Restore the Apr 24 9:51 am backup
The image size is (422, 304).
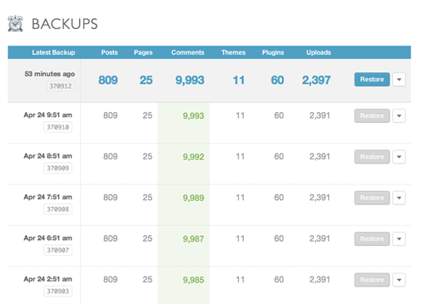coord(372,115)
